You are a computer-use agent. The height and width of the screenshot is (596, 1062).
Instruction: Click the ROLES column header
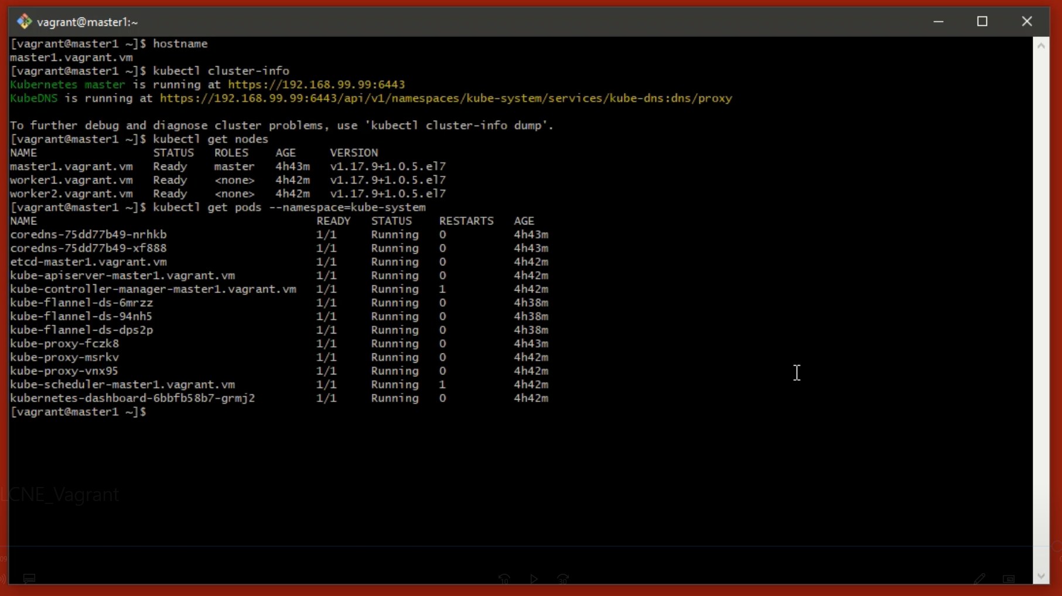(231, 153)
